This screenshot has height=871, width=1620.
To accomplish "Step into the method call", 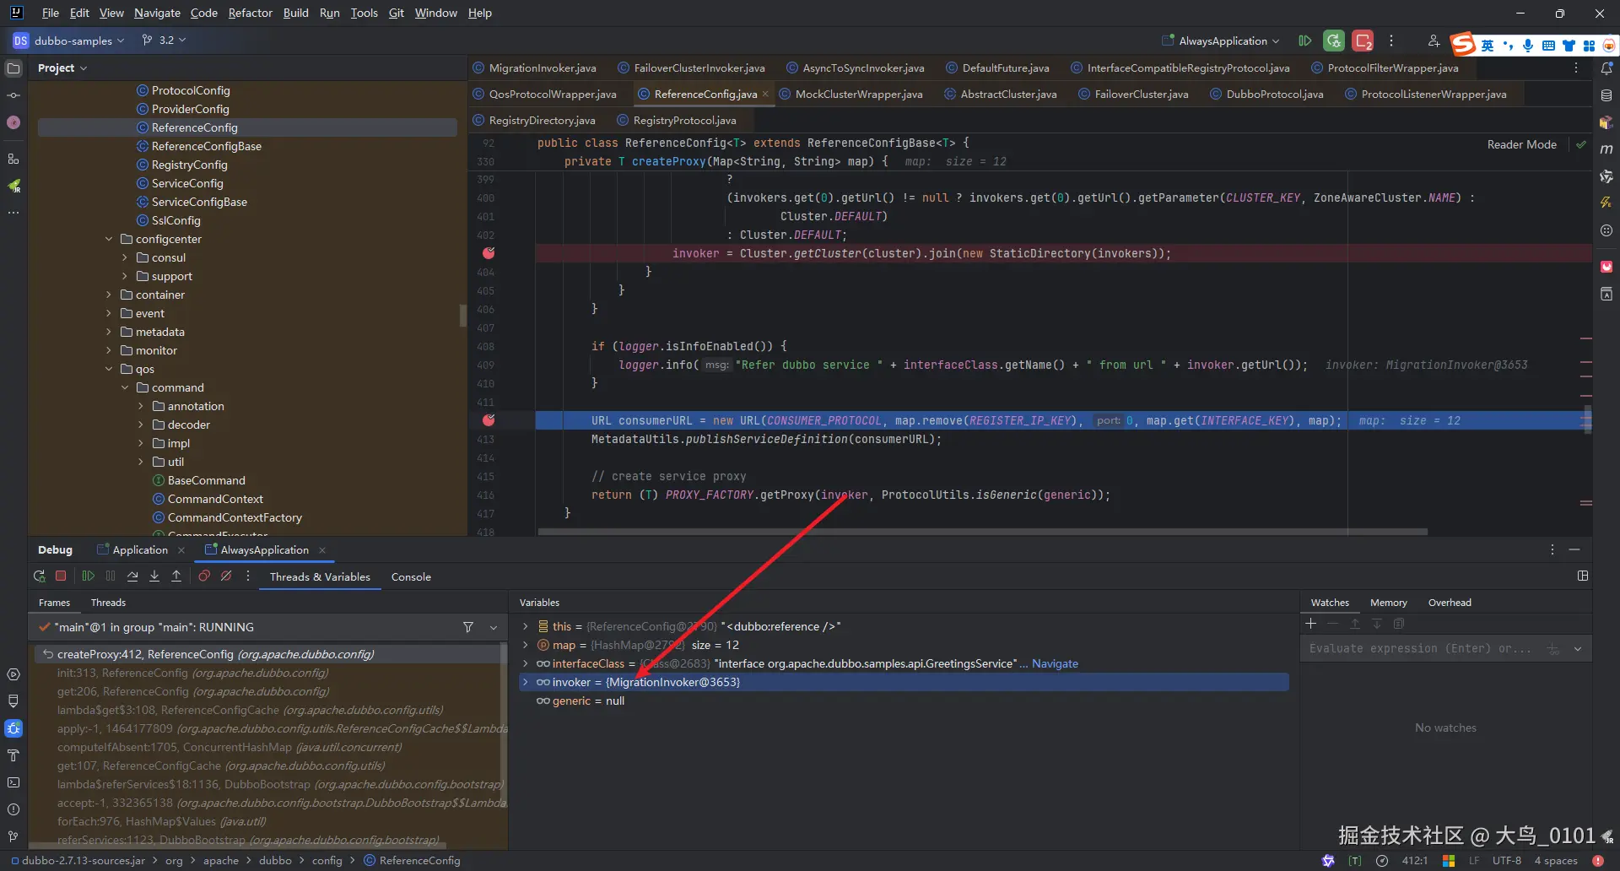I will coord(154,576).
